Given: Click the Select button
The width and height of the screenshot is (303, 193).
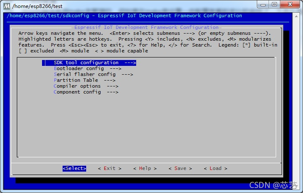Looking at the screenshot, I should [74, 169].
